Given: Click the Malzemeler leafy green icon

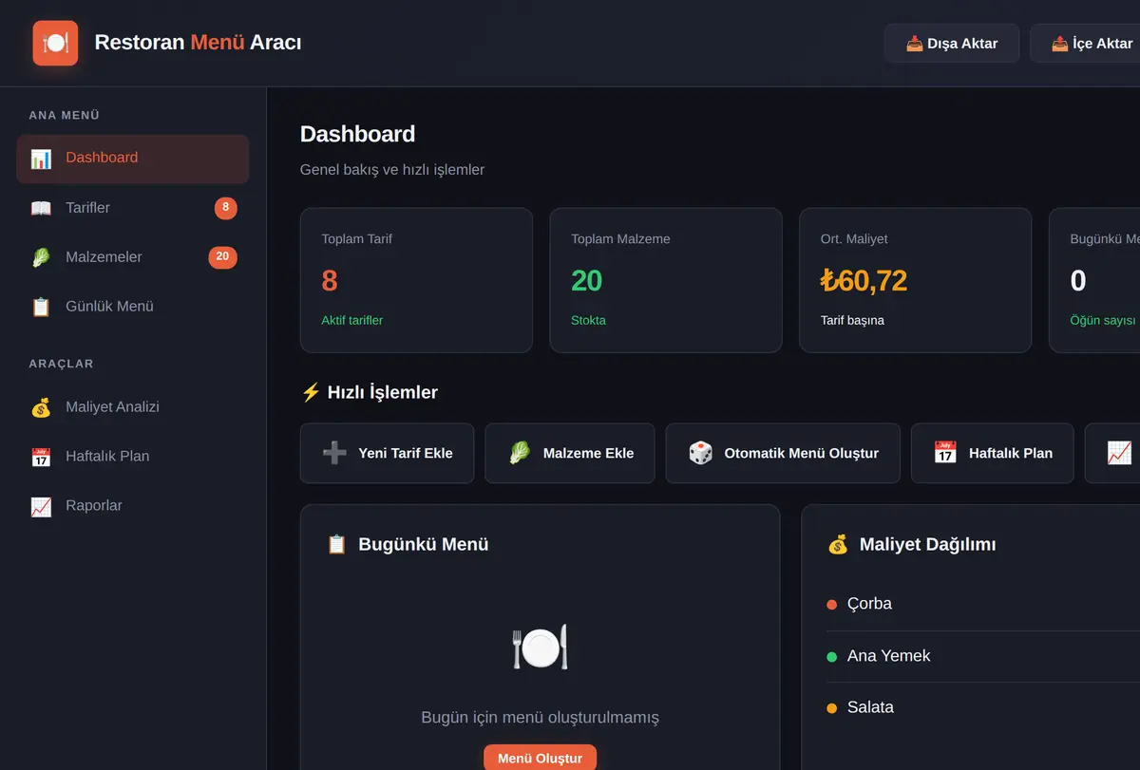Looking at the screenshot, I should pos(41,257).
